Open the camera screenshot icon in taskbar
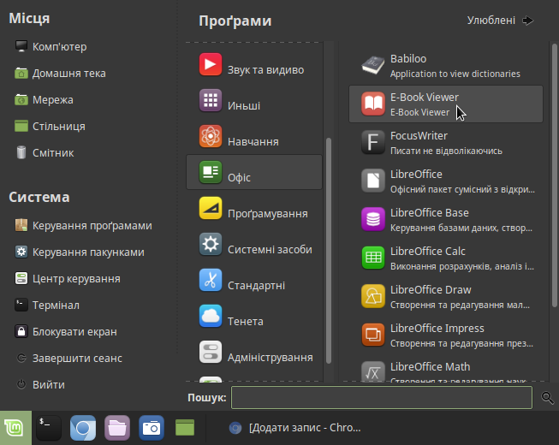 [151, 427]
